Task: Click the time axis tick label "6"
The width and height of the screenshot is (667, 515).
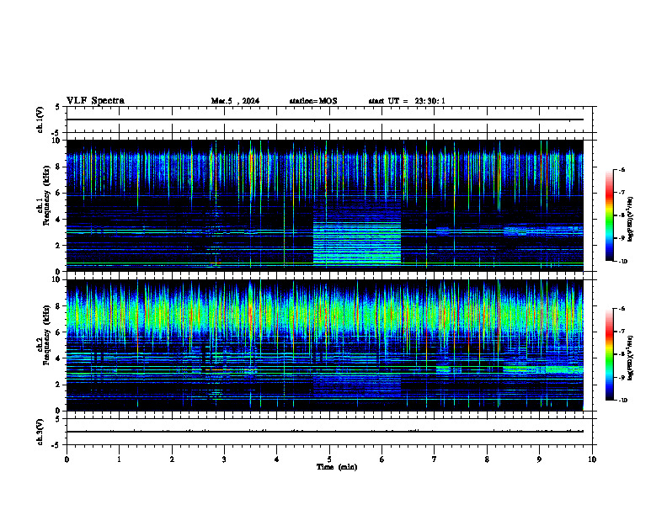Action: click(x=382, y=459)
